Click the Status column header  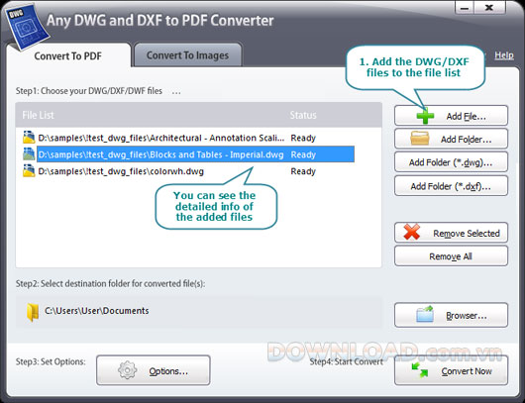pyautogui.click(x=303, y=115)
